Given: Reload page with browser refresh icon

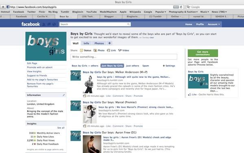Looking at the screenshot, I should [181, 7].
